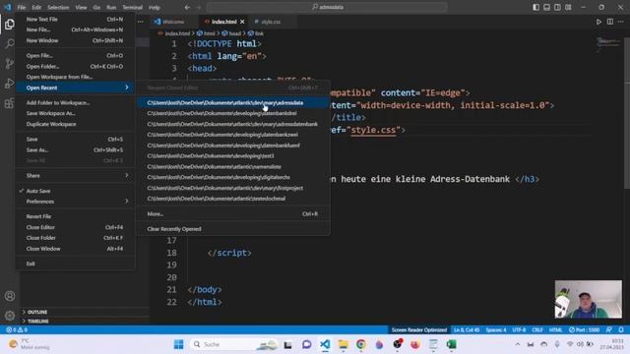Open recent folder ending in firstproject
The height and width of the screenshot is (354, 630).
tap(233, 188)
